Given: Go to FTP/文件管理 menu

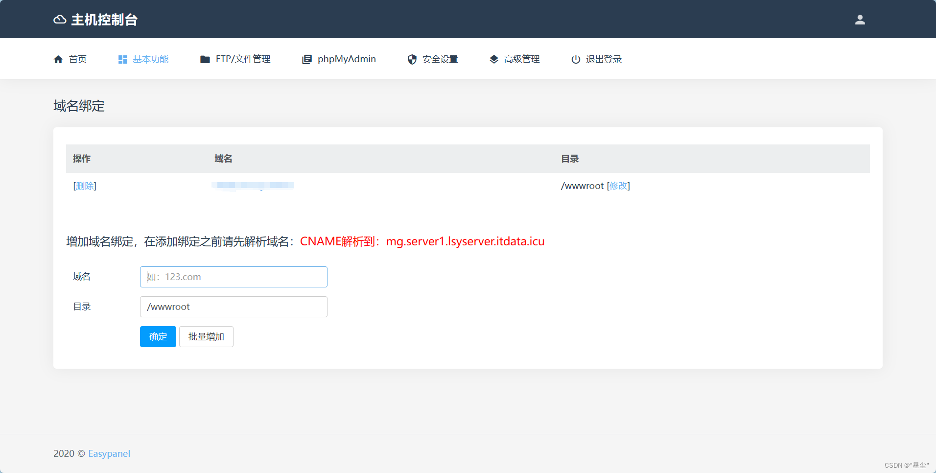Looking at the screenshot, I should (x=243, y=59).
